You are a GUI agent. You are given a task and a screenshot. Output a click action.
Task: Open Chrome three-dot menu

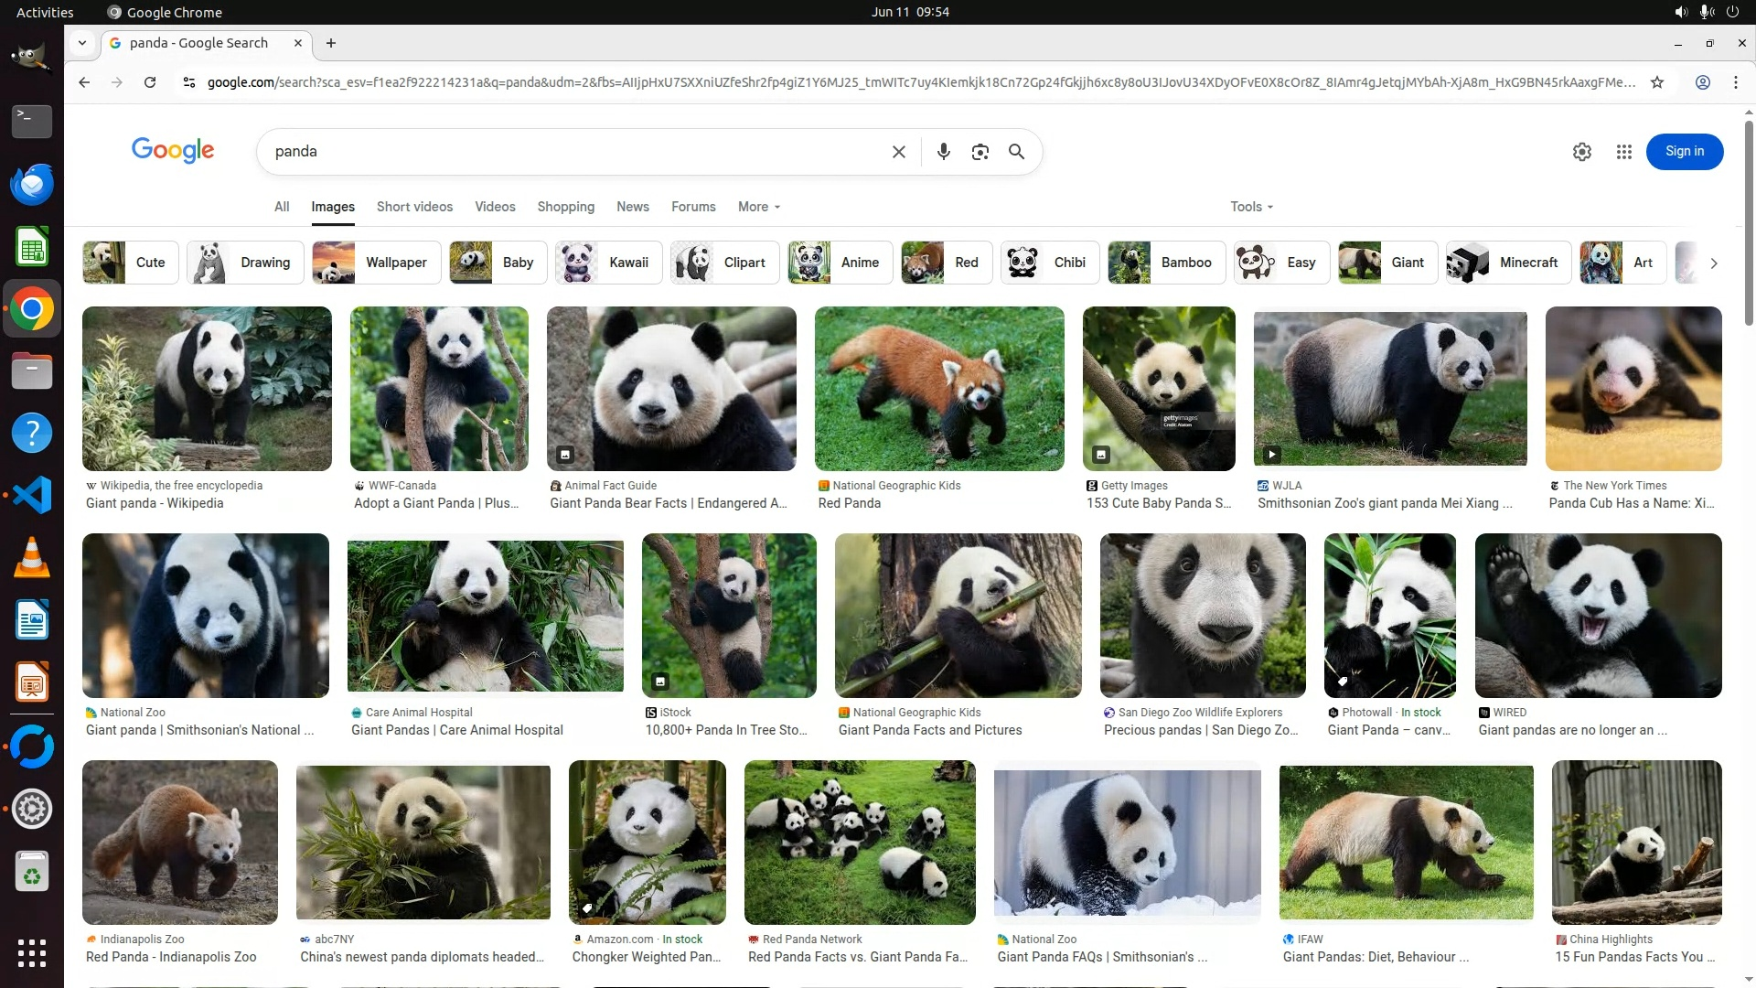1735,82
